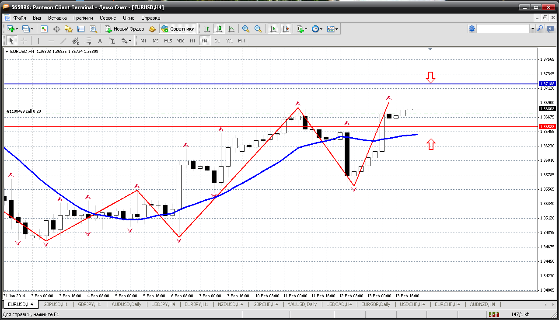This screenshot has height=320, width=559.
Task: Toggle the Terminal panel icon
Action: click(81, 29)
